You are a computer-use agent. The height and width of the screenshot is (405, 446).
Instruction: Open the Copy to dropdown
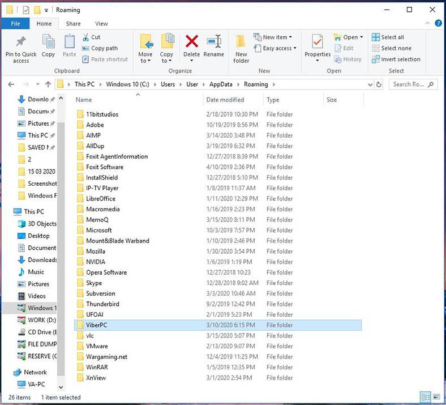[x=166, y=61]
